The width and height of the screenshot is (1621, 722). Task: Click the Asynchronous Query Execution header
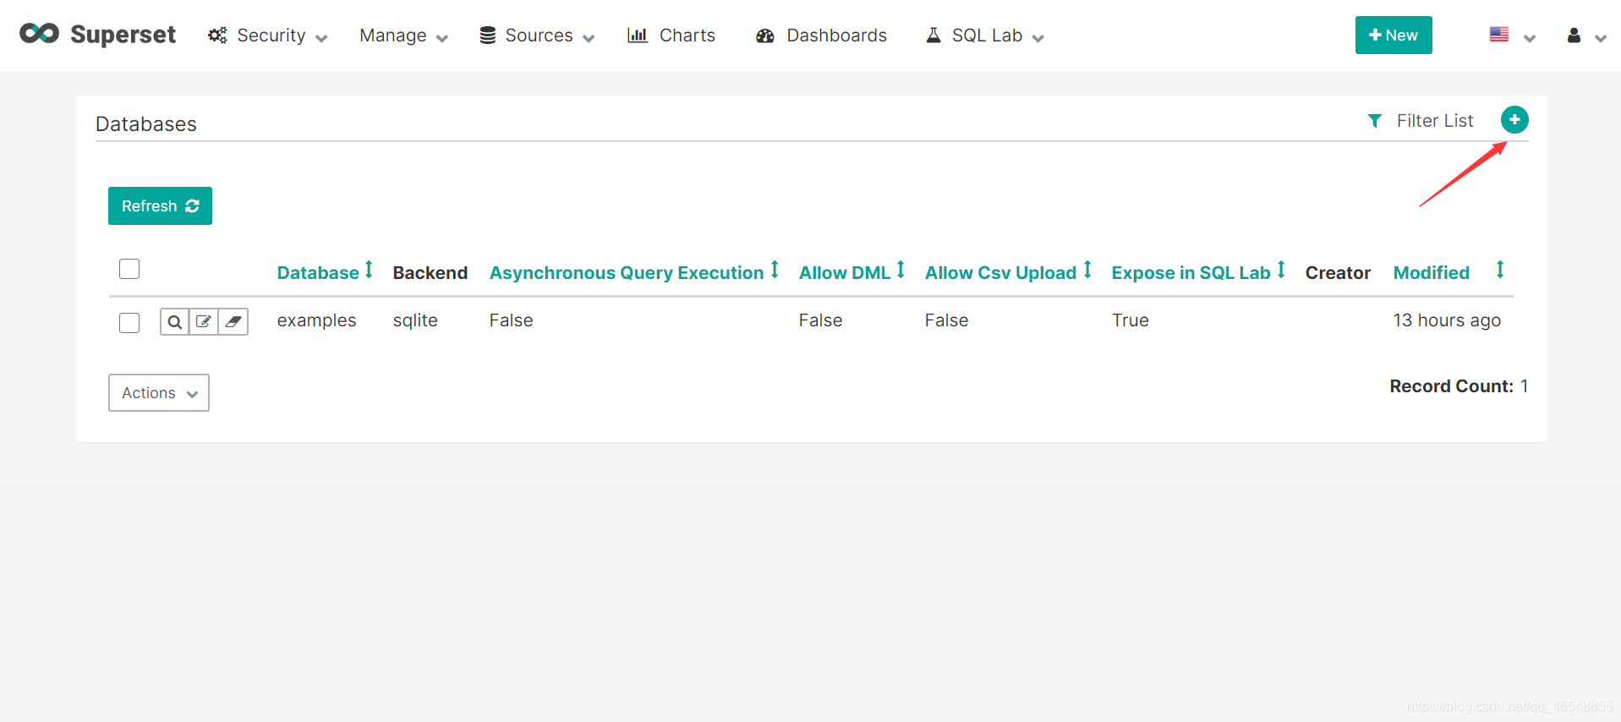tap(627, 273)
